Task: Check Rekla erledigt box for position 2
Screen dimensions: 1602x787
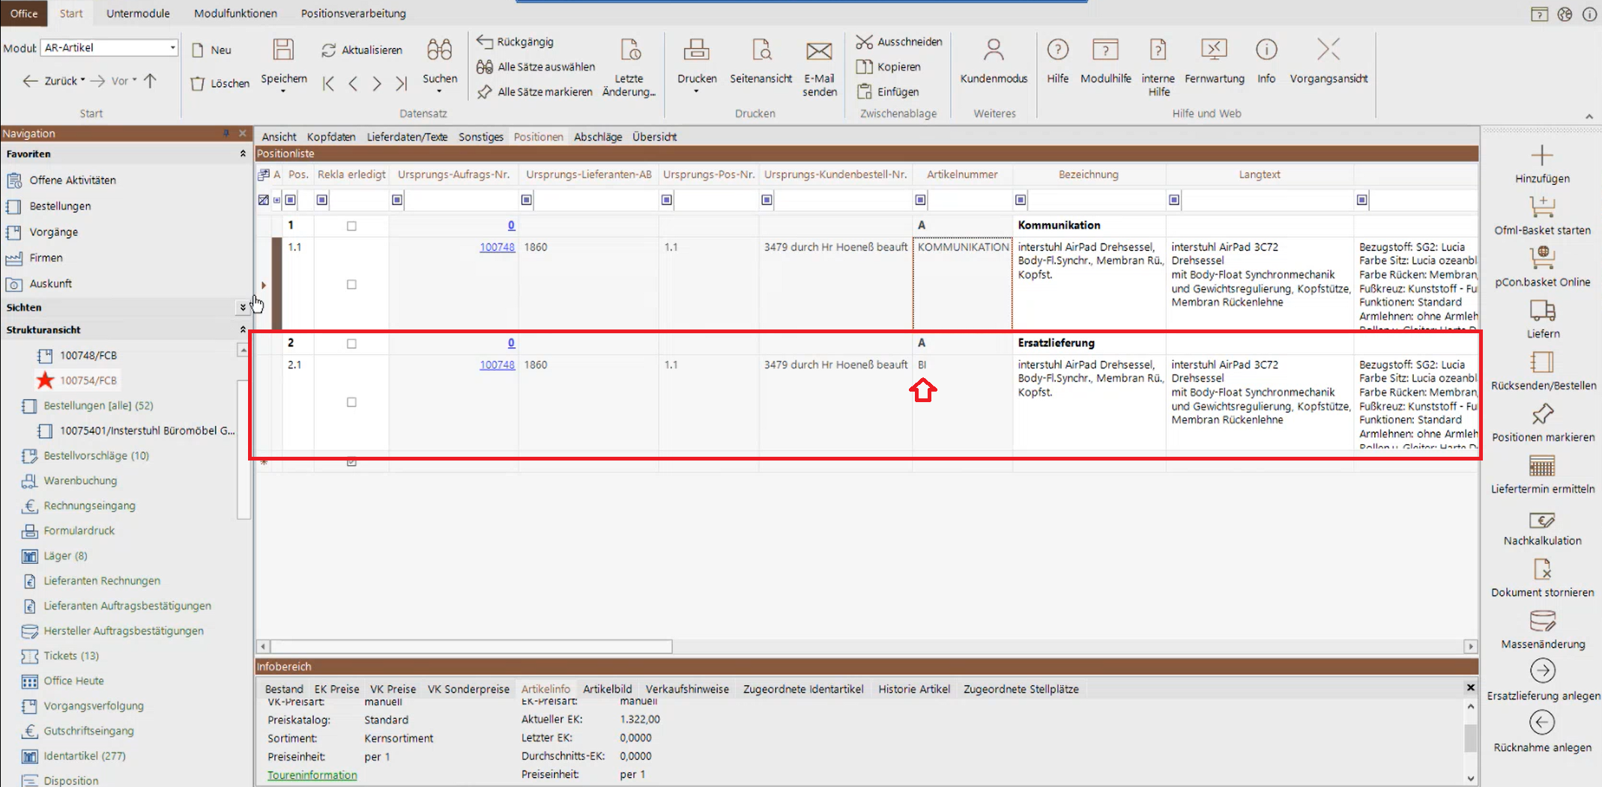Action: tap(351, 344)
